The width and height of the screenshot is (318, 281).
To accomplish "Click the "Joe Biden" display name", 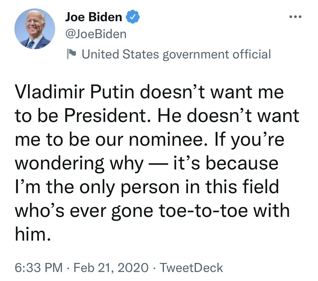I will click(x=94, y=18).
